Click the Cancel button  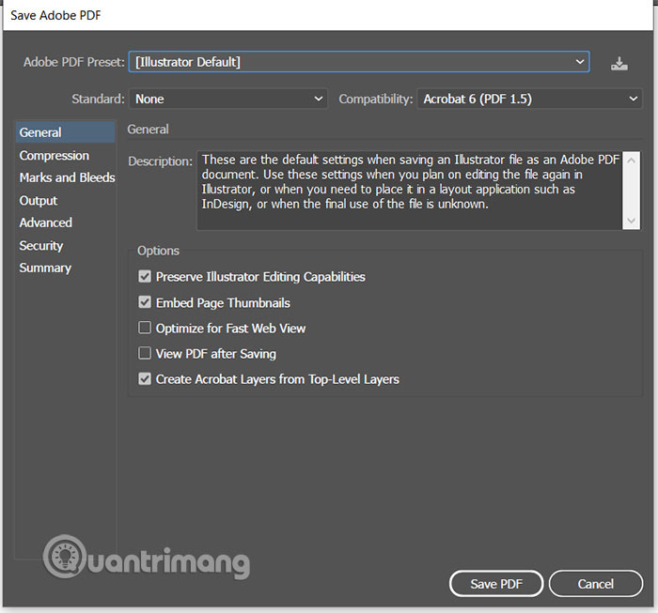(595, 584)
